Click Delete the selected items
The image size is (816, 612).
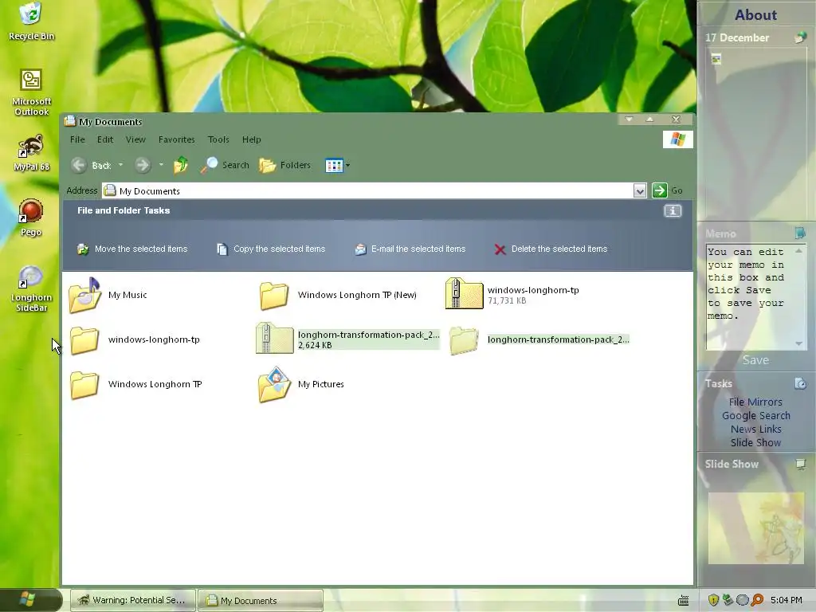coord(551,249)
